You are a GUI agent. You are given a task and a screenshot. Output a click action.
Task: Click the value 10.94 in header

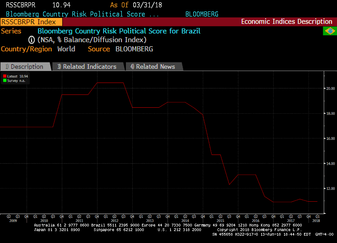(61, 5)
